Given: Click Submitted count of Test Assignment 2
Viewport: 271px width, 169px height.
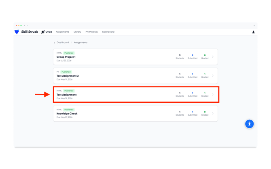Looking at the screenshot, I should [x=193, y=76].
